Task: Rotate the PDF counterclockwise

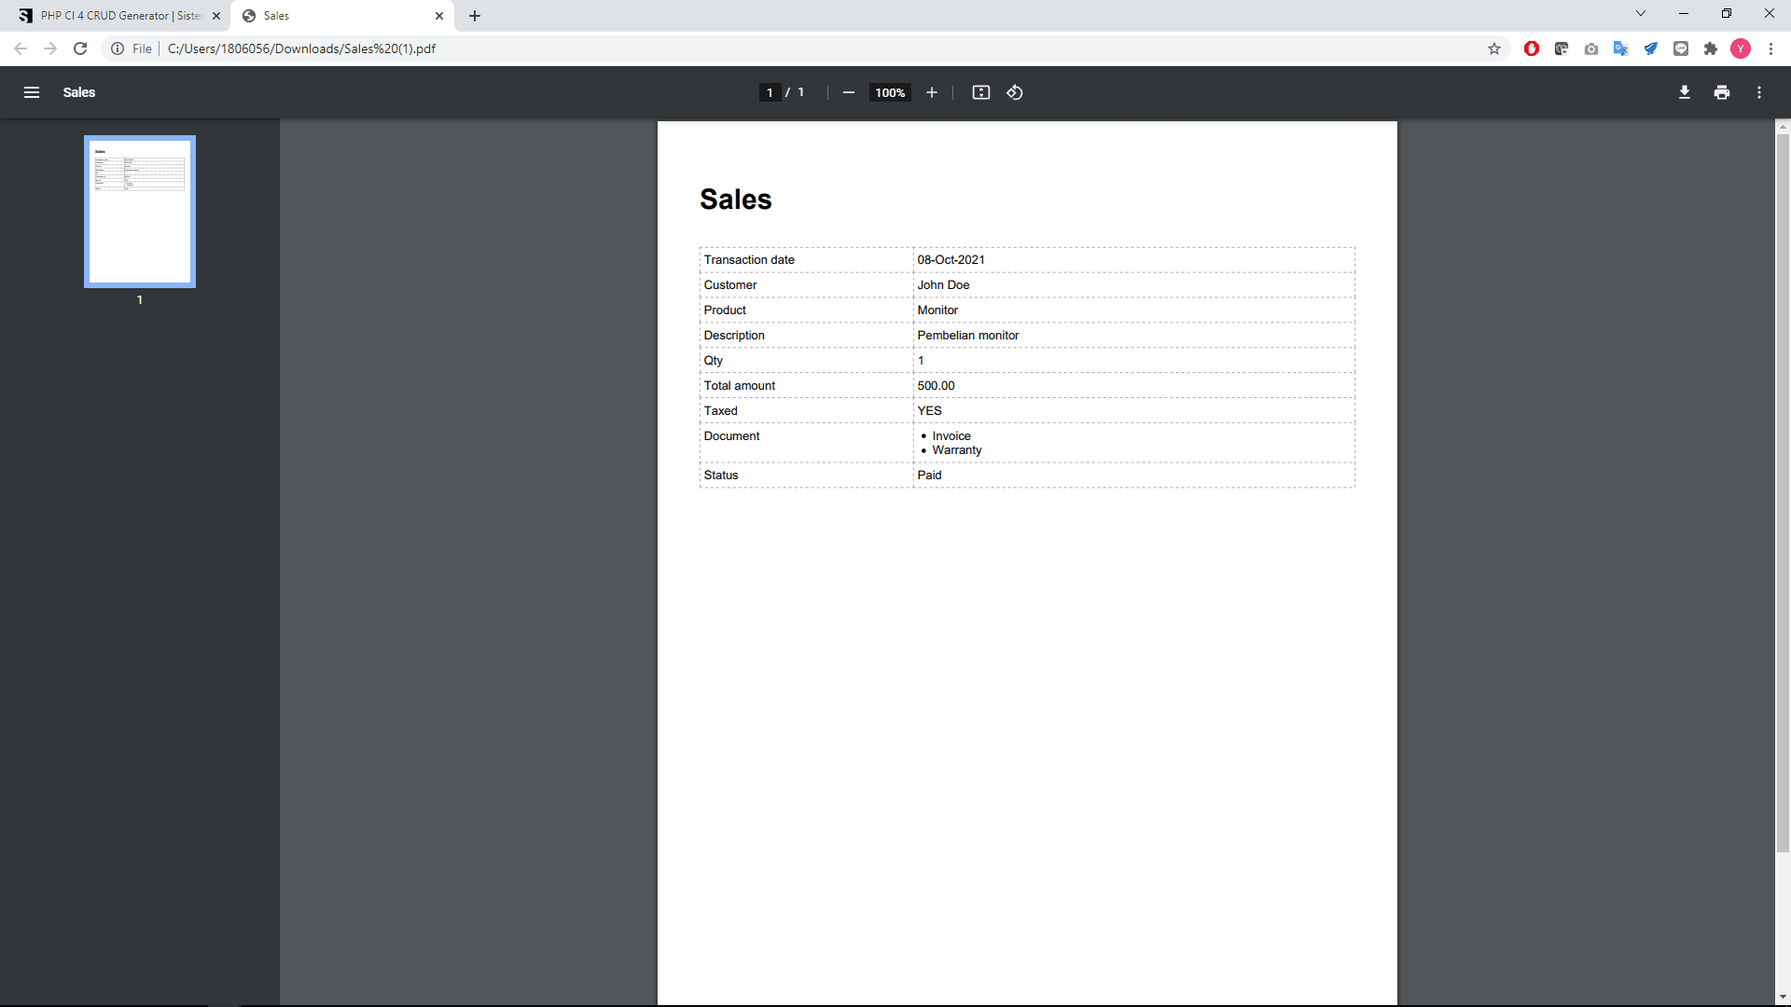Action: pyautogui.click(x=1015, y=92)
